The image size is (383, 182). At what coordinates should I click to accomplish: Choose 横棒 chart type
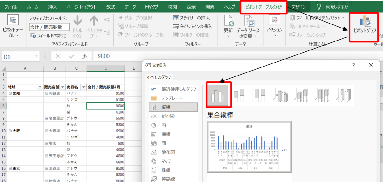173,134
